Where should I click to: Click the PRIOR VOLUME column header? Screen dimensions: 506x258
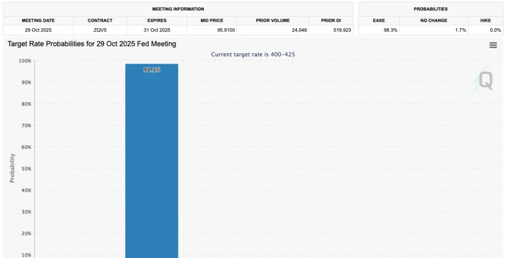pos(273,20)
